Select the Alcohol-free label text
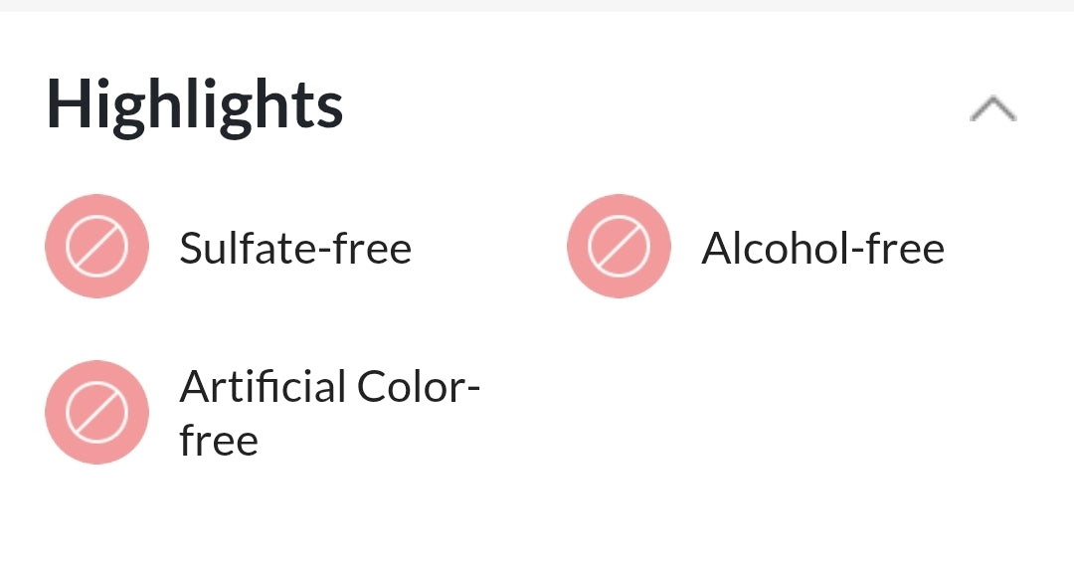 tap(822, 248)
